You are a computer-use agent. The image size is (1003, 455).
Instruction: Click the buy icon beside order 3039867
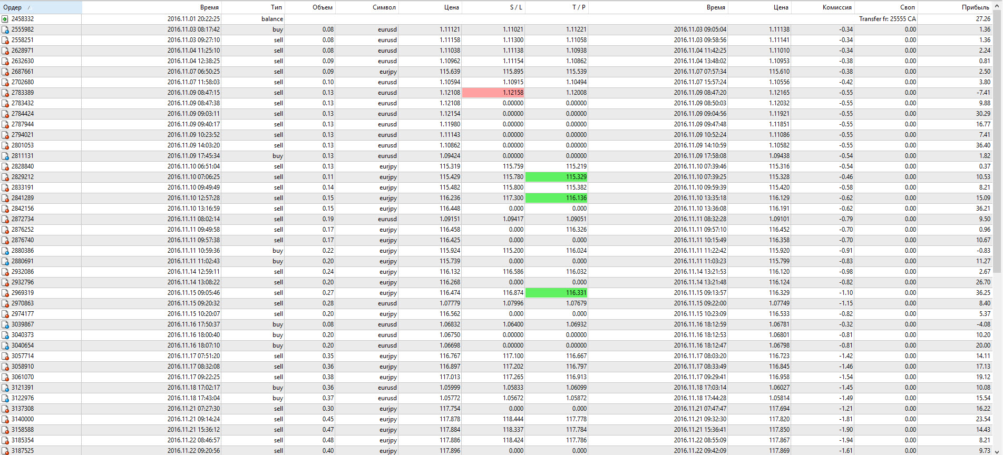click(5, 324)
